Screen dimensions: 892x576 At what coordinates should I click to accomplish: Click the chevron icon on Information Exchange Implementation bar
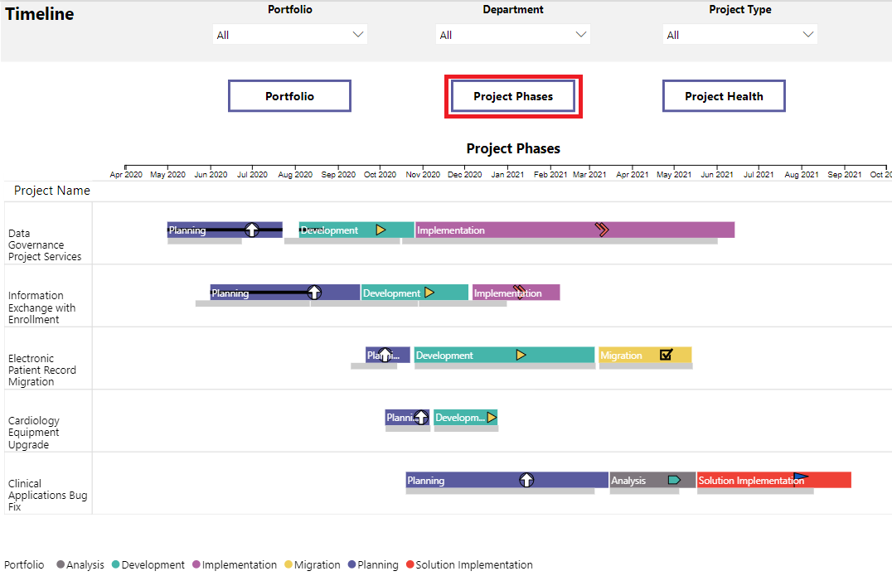point(520,292)
